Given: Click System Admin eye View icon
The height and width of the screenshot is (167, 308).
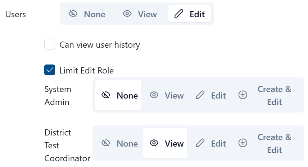Looking at the screenshot, I should (x=154, y=95).
